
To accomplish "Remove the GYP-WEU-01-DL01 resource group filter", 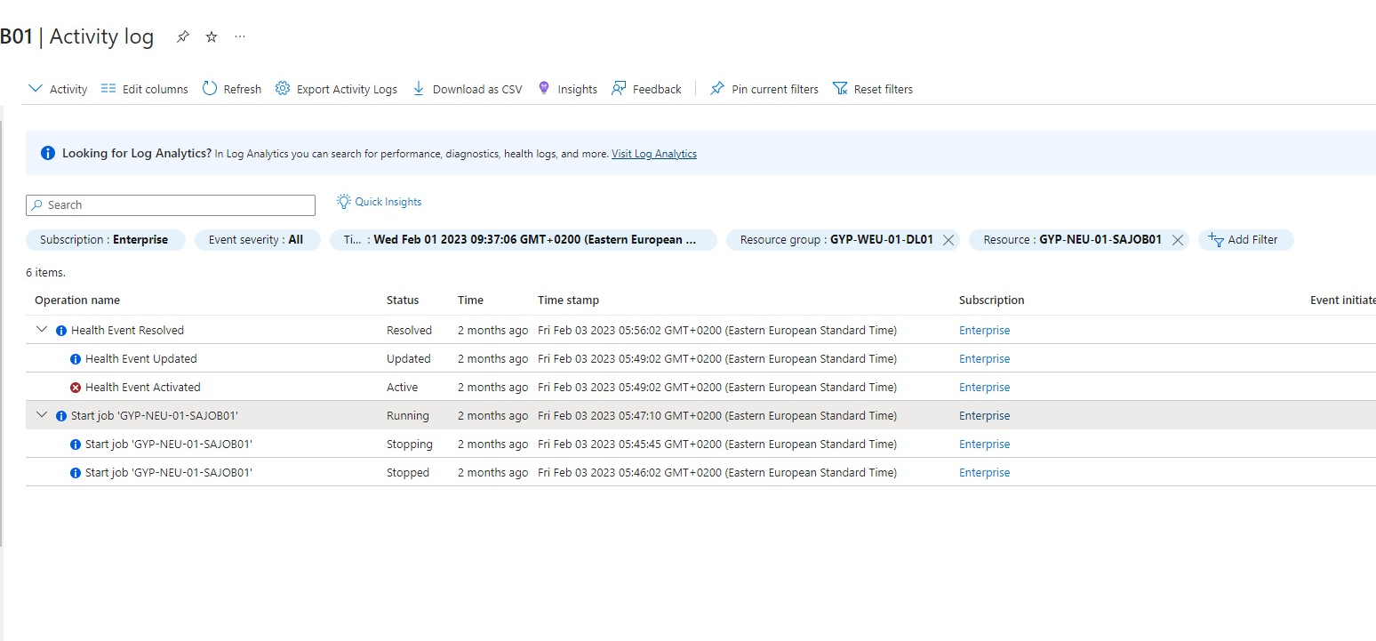I will point(948,239).
